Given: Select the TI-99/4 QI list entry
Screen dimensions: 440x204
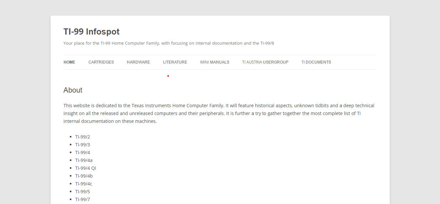Looking at the screenshot, I should (x=86, y=168).
